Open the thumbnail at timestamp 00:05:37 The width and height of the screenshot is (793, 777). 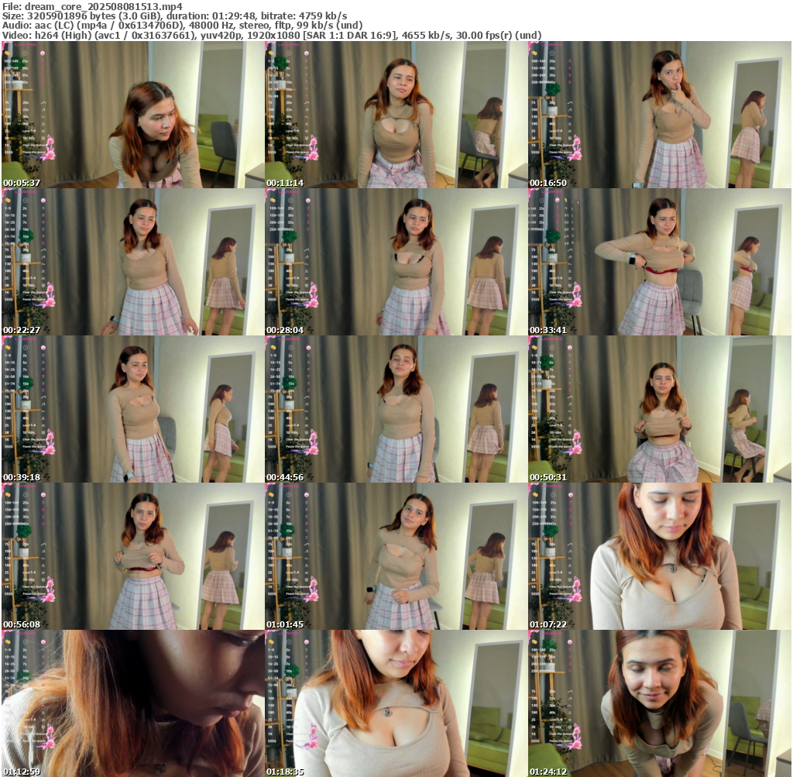132,115
